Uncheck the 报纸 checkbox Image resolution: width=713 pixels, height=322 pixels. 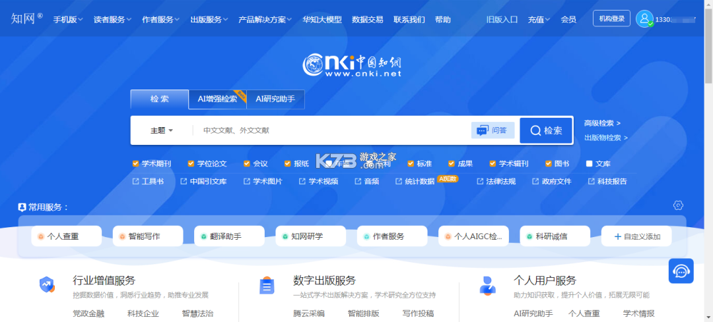coord(288,164)
